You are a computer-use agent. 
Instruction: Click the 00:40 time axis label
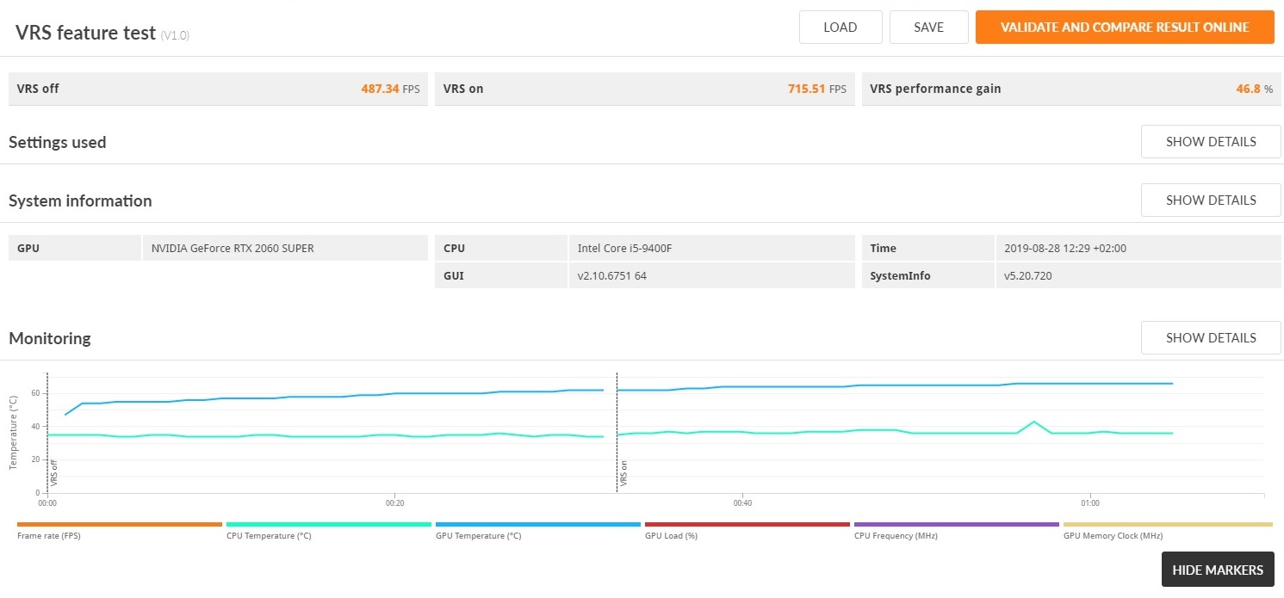click(743, 503)
